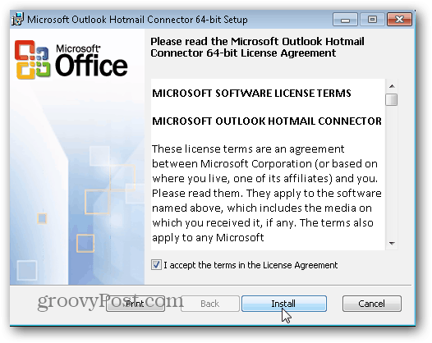Viewport: 432px width, 343px height.
Task: Click the license text down arrow
Action: click(392, 244)
